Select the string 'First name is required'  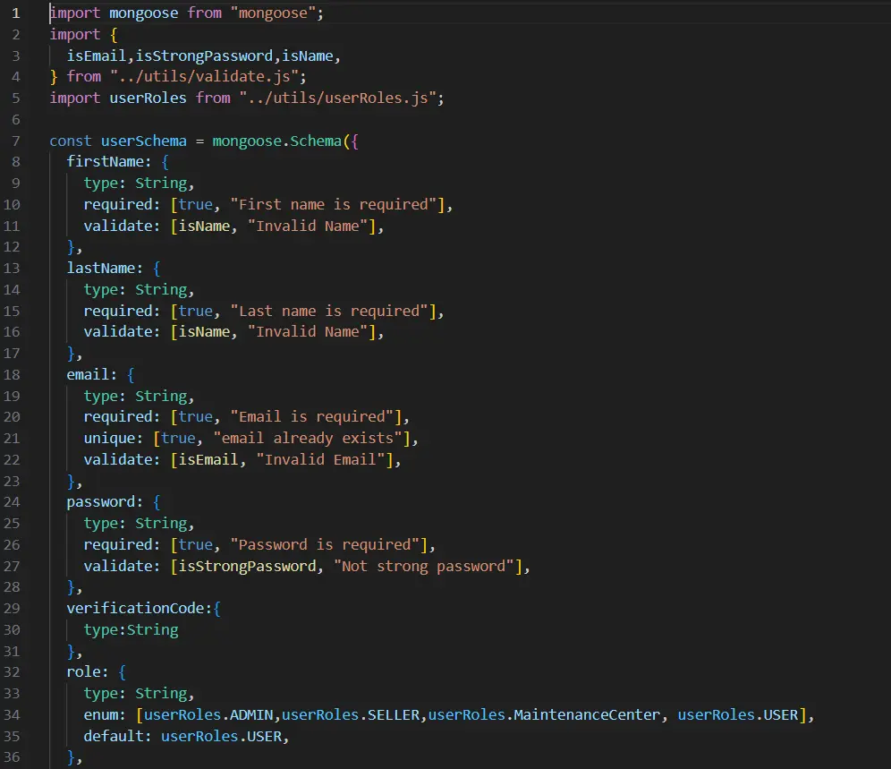point(335,204)
